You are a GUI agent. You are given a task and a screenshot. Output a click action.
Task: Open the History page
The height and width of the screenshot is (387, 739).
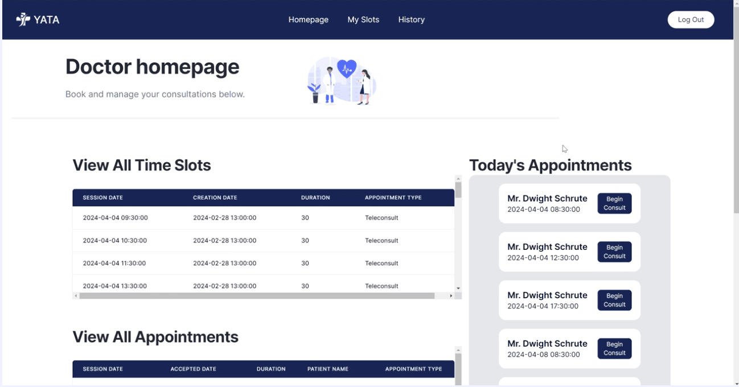[412, 20]
